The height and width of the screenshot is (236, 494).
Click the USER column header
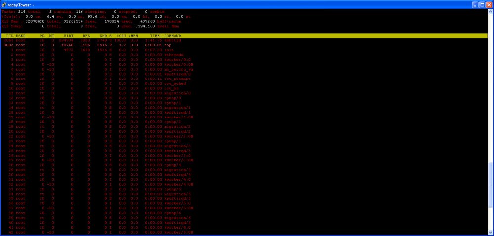21,36
